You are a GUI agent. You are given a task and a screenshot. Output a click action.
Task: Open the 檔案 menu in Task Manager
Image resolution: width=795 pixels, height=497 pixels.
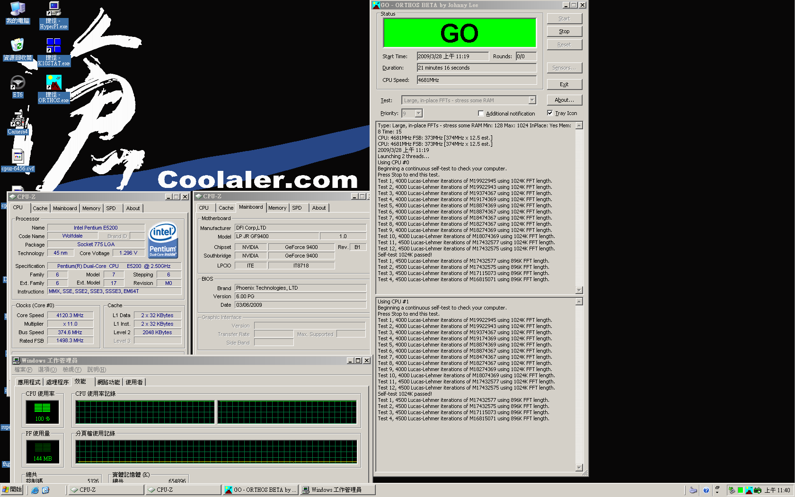[23, 370]
